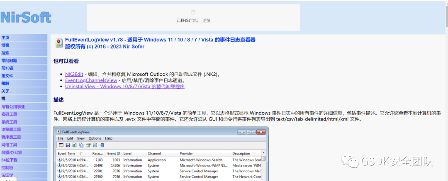Click the Provider column header

point(204,154)
